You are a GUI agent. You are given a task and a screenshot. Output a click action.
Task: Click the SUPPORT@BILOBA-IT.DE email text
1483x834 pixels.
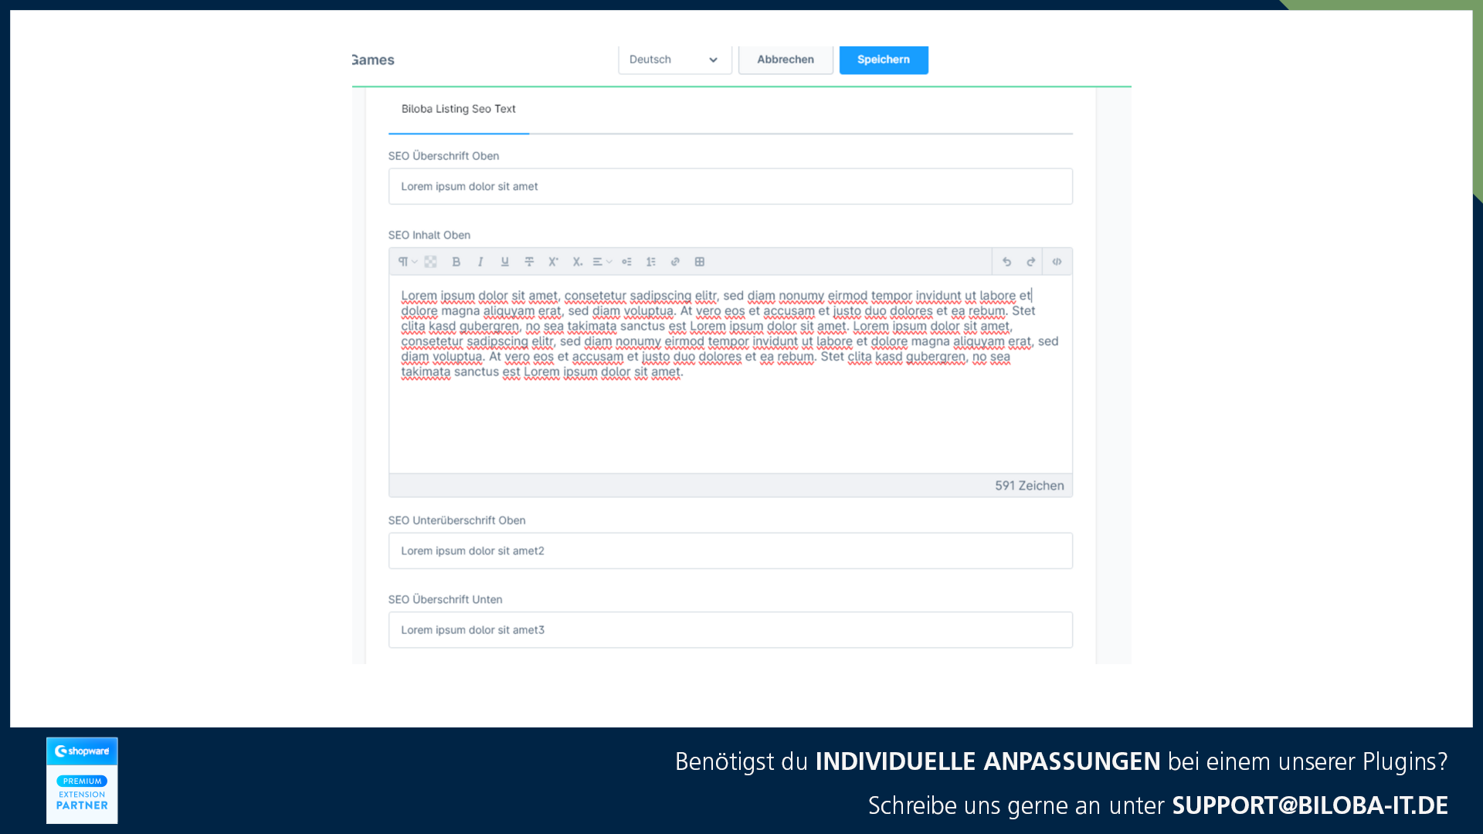click(1310, 805)
